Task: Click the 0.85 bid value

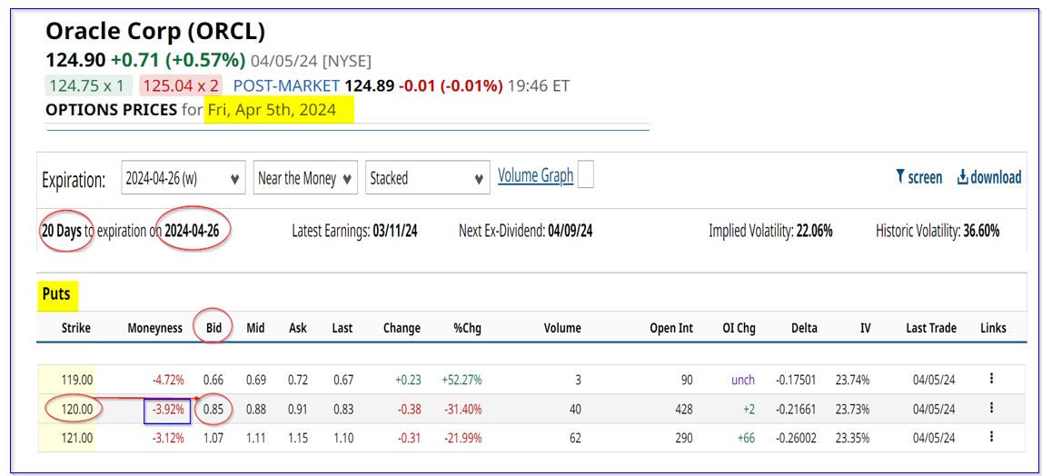Action: pyautogui.click(x=213, y=409)
